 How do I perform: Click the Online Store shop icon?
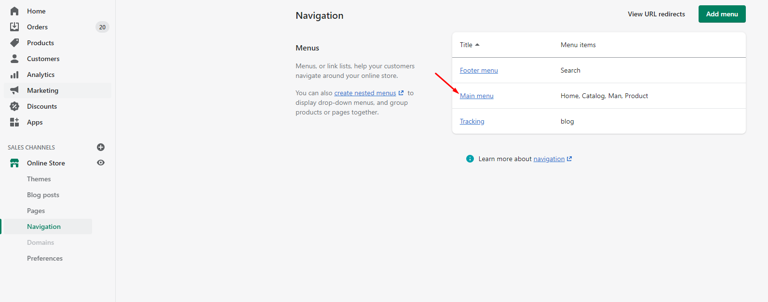point(14,163)
